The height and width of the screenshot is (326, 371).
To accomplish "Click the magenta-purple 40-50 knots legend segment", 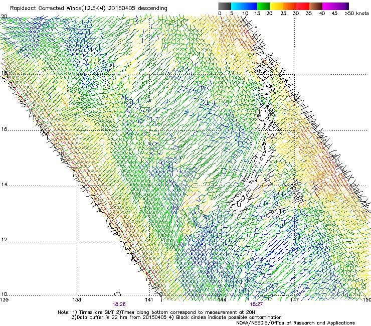I will click(x=335, y=6).
